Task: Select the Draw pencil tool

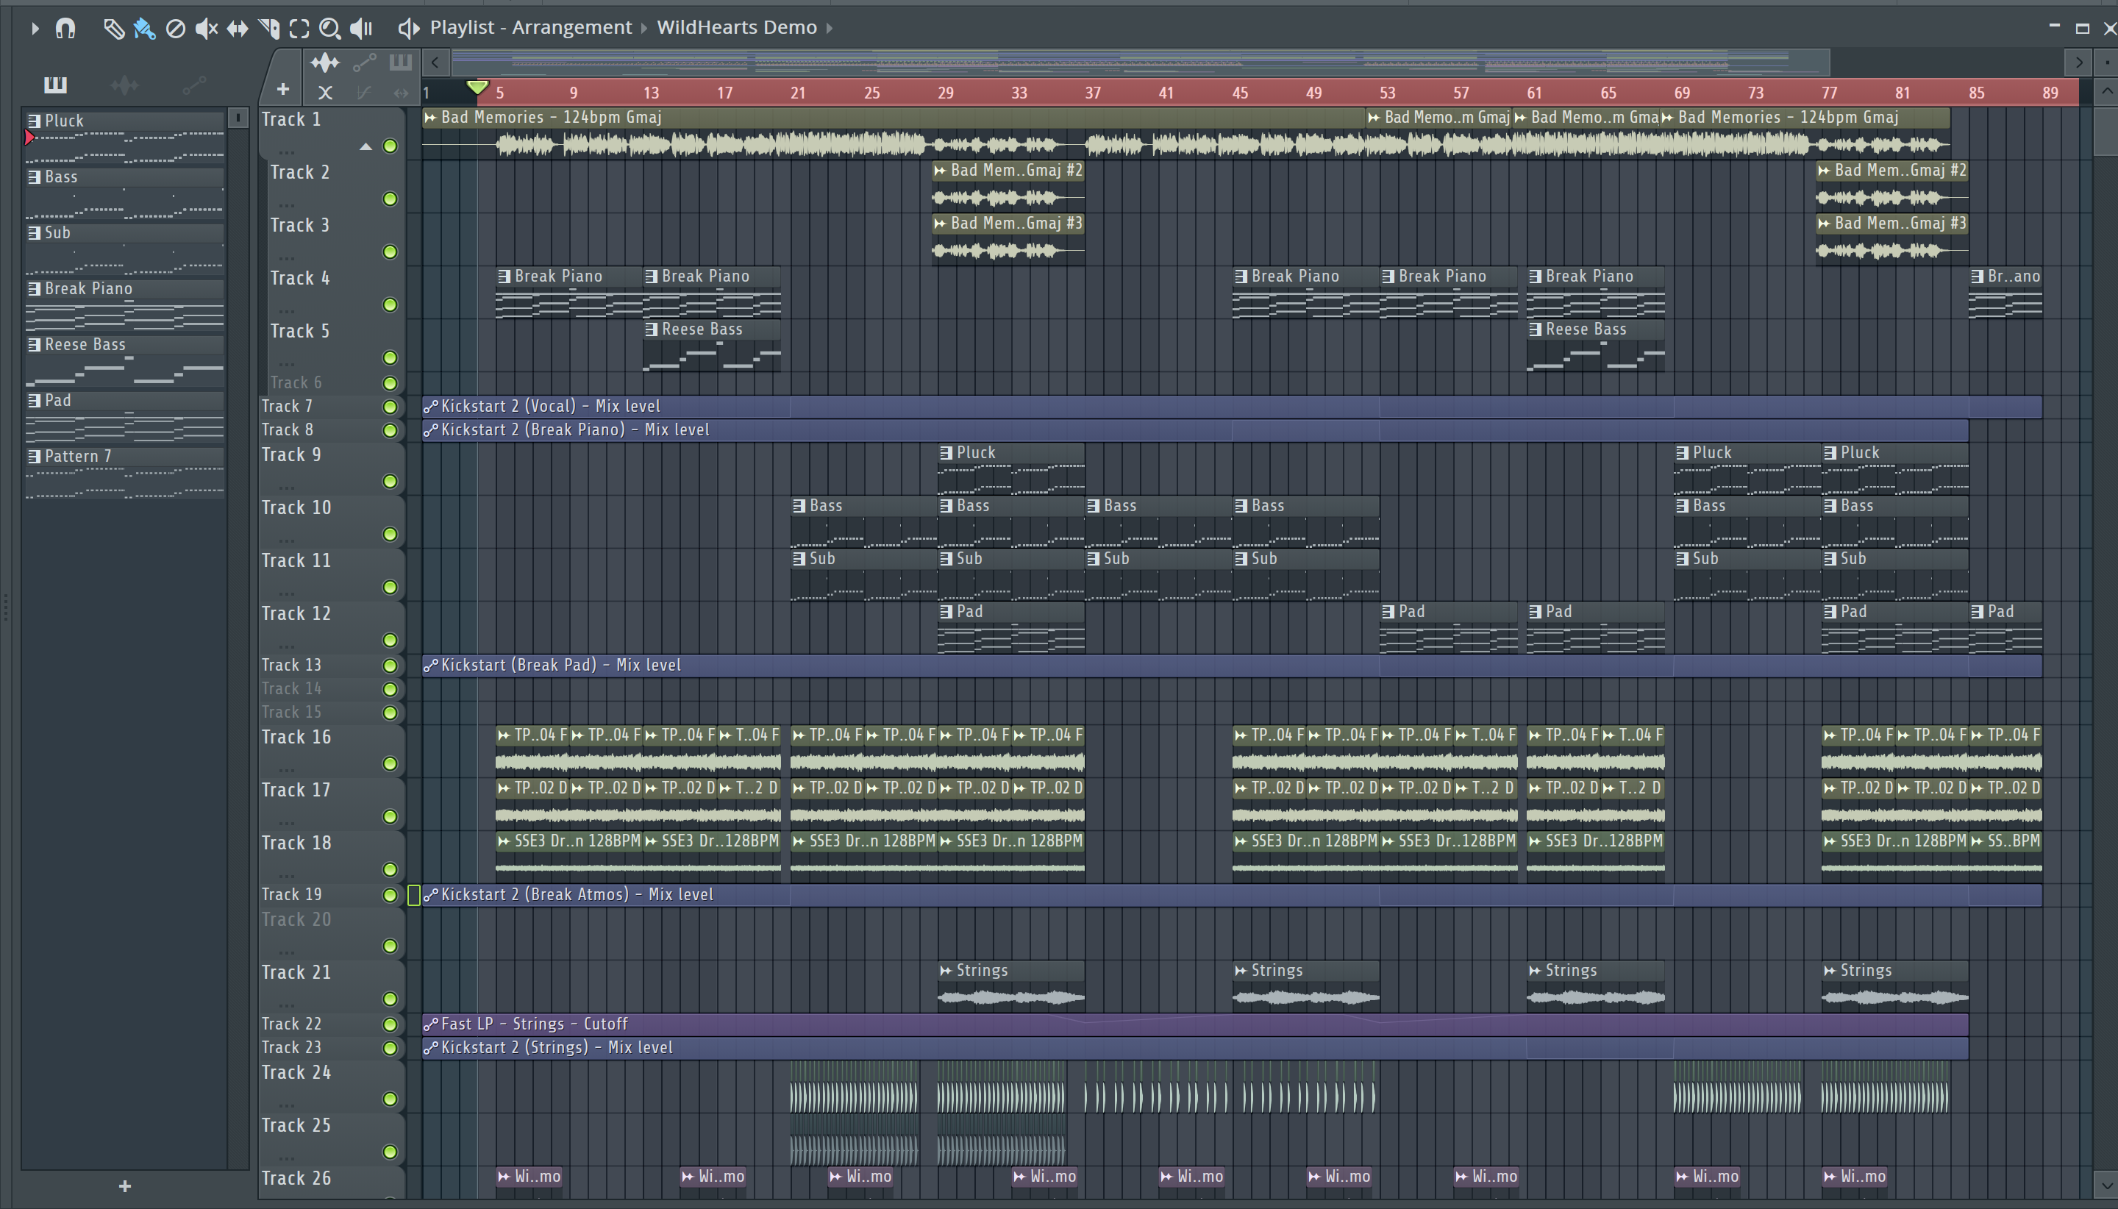Action: (113, 29)
